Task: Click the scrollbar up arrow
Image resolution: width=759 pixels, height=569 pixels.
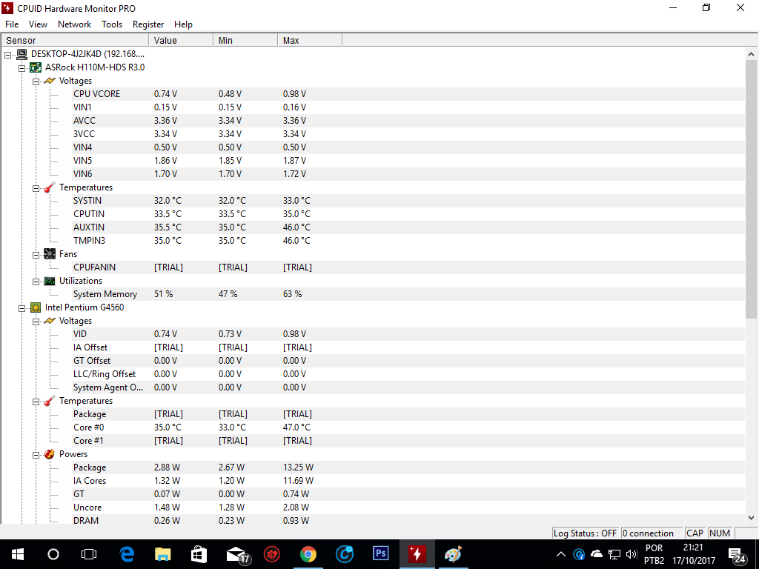Action: [x=752, y=54]
